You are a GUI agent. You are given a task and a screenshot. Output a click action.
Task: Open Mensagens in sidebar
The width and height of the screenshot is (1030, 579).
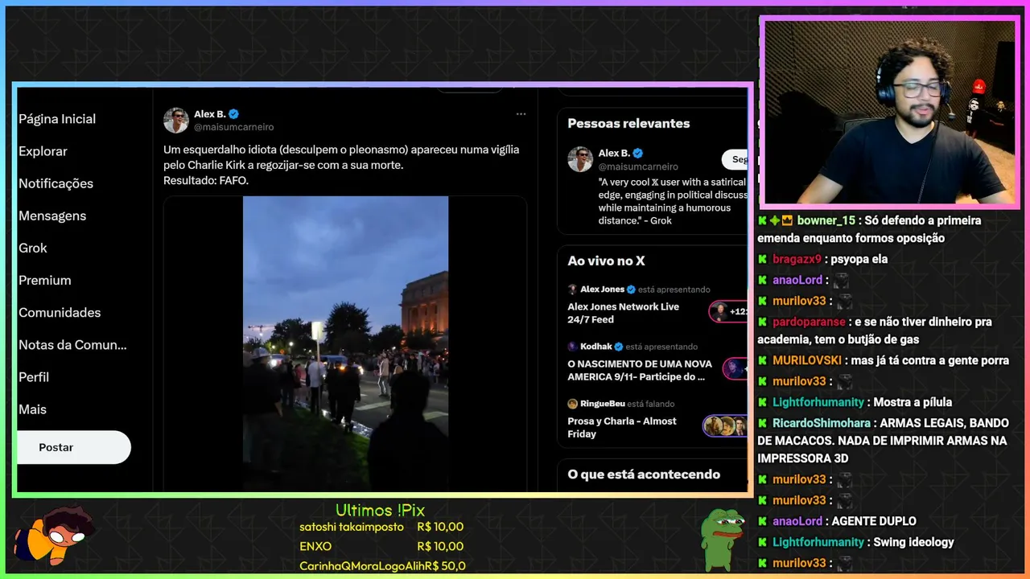(x=52, y=216)
